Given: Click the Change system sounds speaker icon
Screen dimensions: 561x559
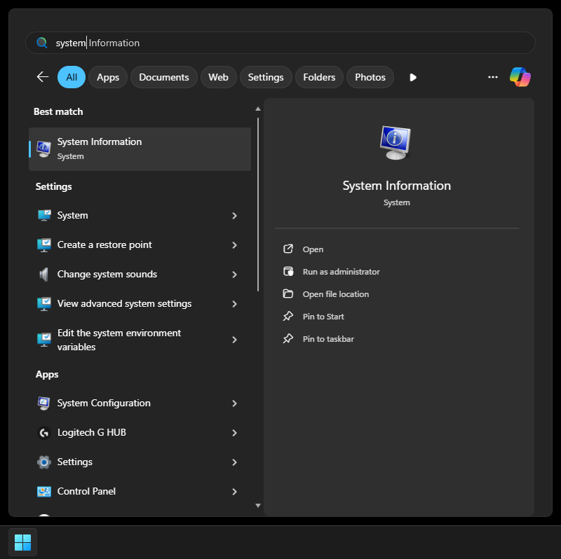Looking at the screenshot, I should [43, 274].
